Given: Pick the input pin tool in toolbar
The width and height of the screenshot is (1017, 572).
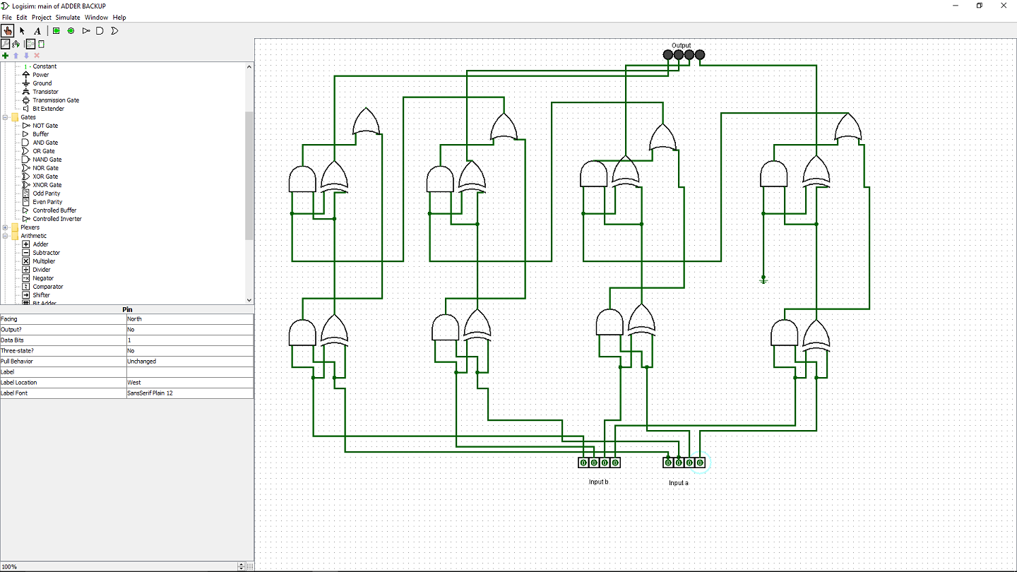Looking at the screenshot, I should [x=56, y=30].
